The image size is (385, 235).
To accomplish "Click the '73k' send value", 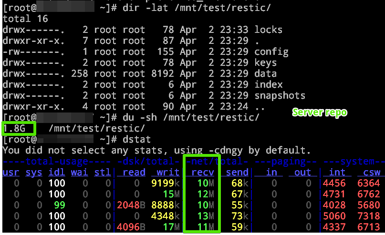I will 240,216.
